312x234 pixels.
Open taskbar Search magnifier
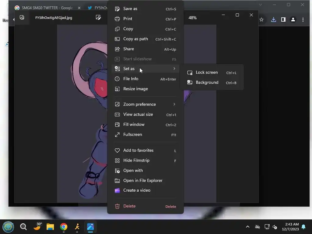(23, 227)
